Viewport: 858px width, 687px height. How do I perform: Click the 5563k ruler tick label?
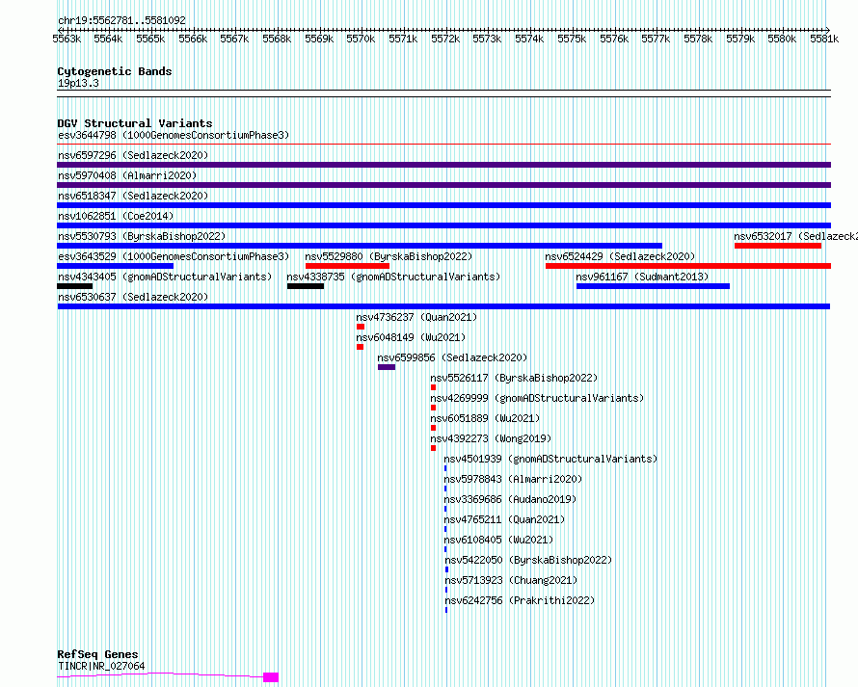click(x=67, y=39)
